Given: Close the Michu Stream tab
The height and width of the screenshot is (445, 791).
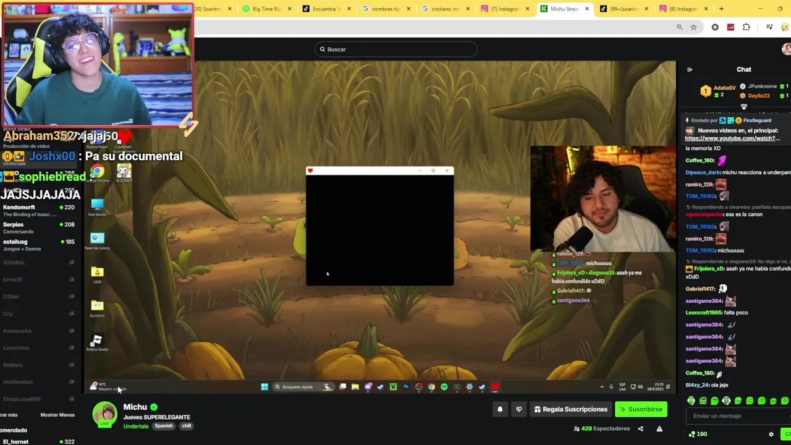Looking at the screenshot, I should coord(586,9).
